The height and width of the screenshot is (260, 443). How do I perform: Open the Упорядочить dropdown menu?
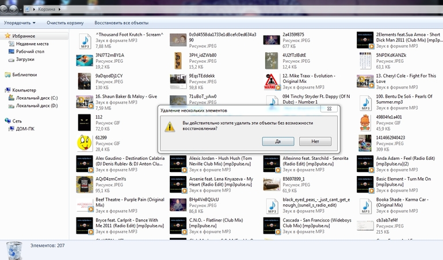coord(20,23)
